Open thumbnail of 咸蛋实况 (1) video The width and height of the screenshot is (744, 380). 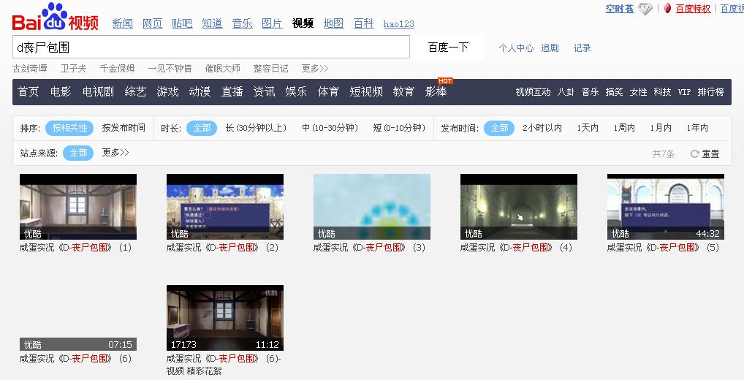78,207
